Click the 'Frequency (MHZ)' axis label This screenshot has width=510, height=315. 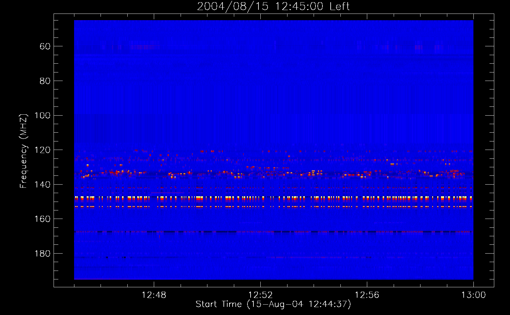(x=24, y=151)
